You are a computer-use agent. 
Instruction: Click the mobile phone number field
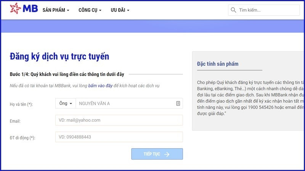119,137
